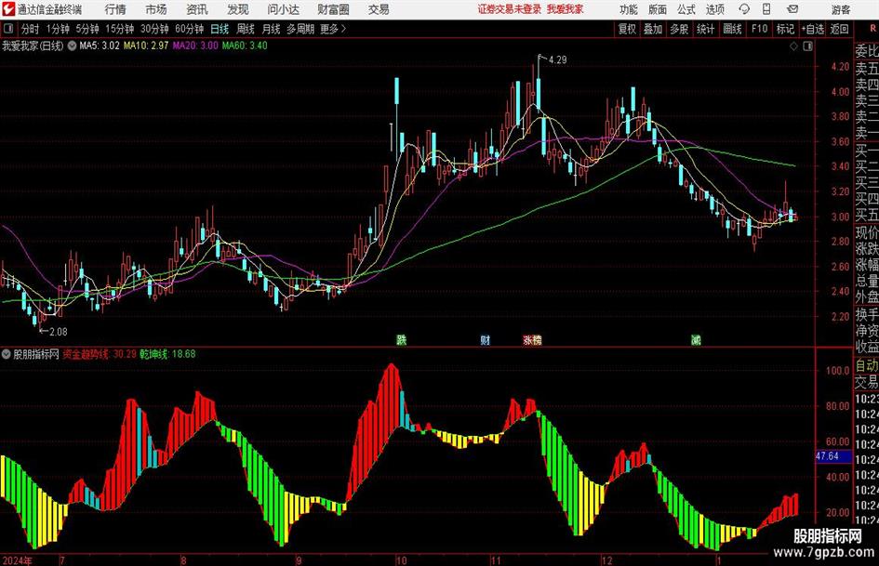Toggle the left panel layout icon near 分时
Viewport: 879px width, 566px height.
[x=8, y=29]
